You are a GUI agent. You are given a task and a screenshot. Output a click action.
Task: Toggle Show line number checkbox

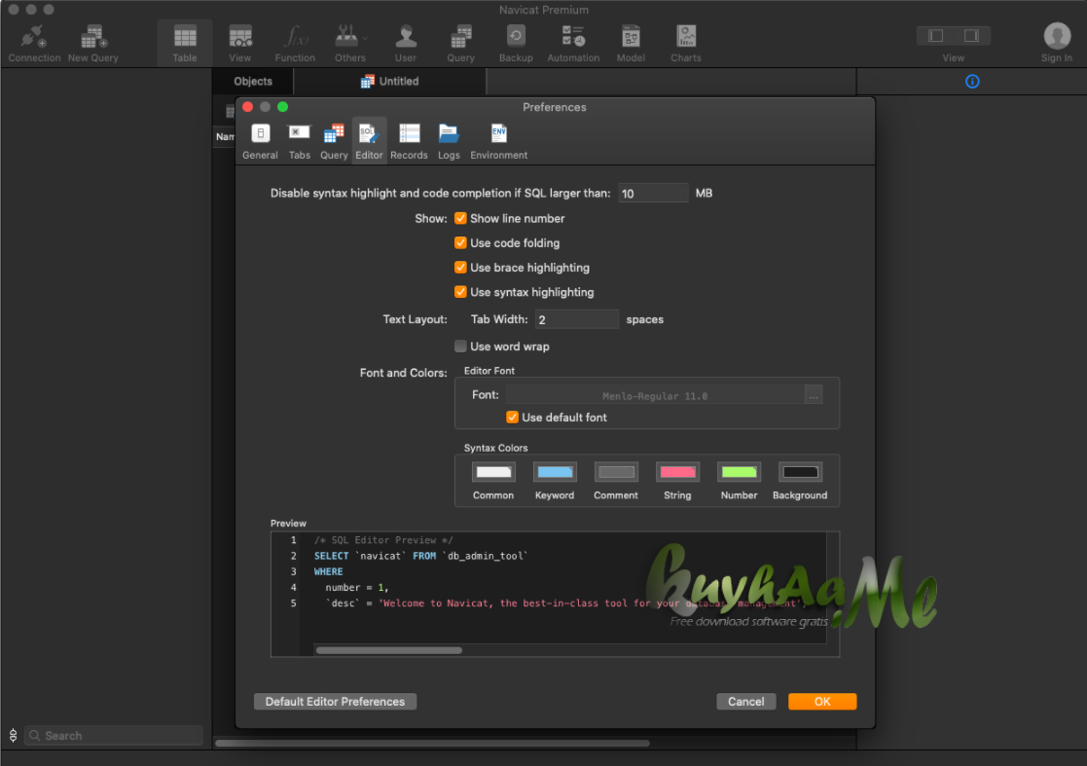pos(460,218)
